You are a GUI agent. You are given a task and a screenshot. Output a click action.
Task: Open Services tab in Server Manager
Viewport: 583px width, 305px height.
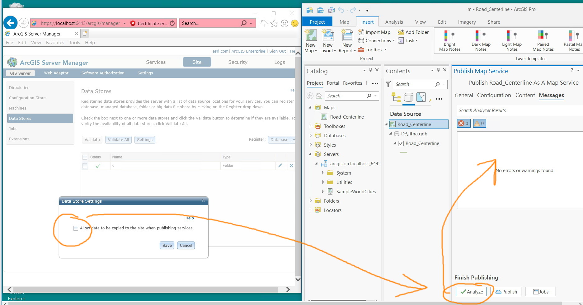pos(156,62)
